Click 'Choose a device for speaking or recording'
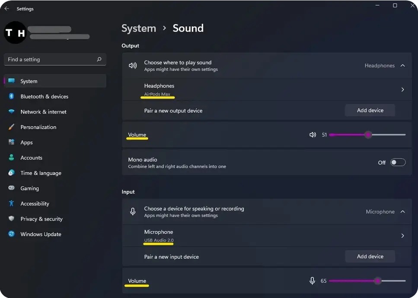Image resolution: width=418 pixels, height=298 pixels. tap(194, 209)
